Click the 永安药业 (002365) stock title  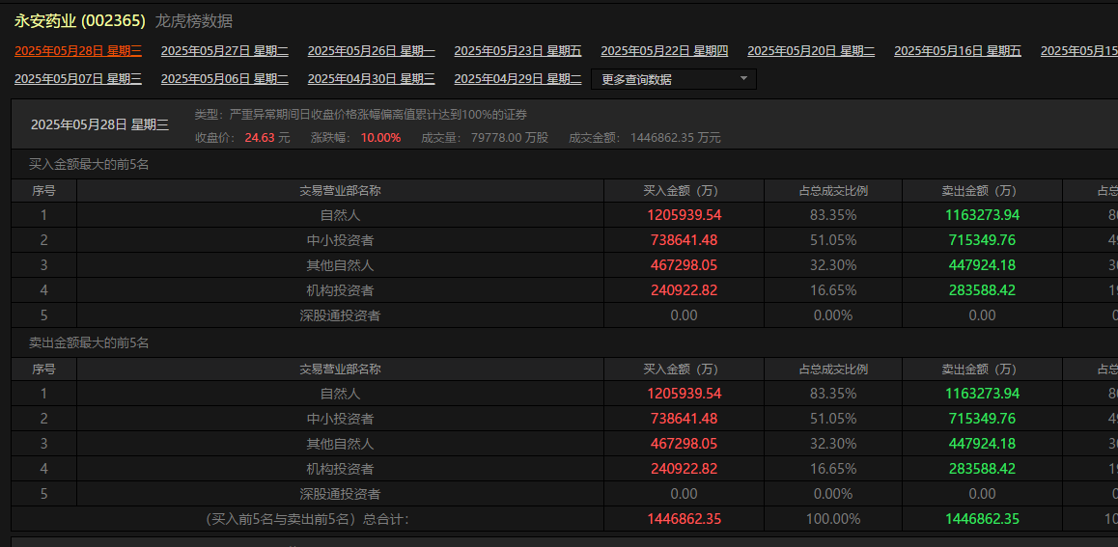pyautogui.click(x=80, y=21)
